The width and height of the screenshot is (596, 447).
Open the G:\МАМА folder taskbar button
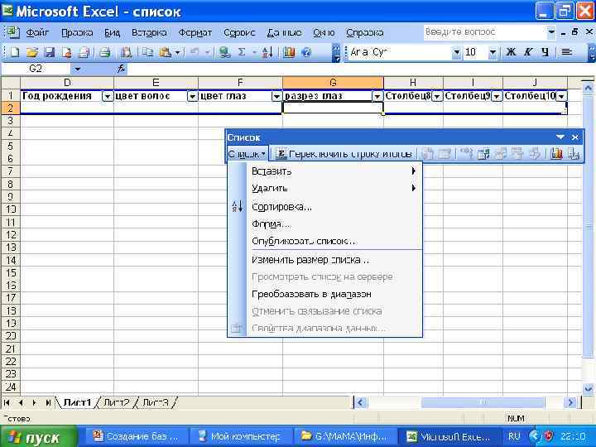click(x=344, y=437)
